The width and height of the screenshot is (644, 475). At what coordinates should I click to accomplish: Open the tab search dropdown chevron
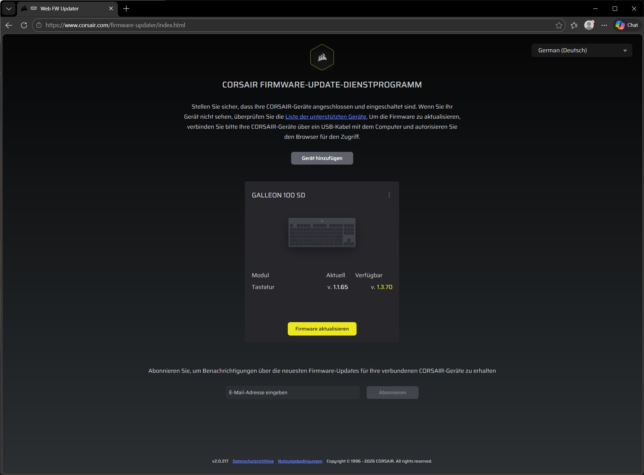9,9
